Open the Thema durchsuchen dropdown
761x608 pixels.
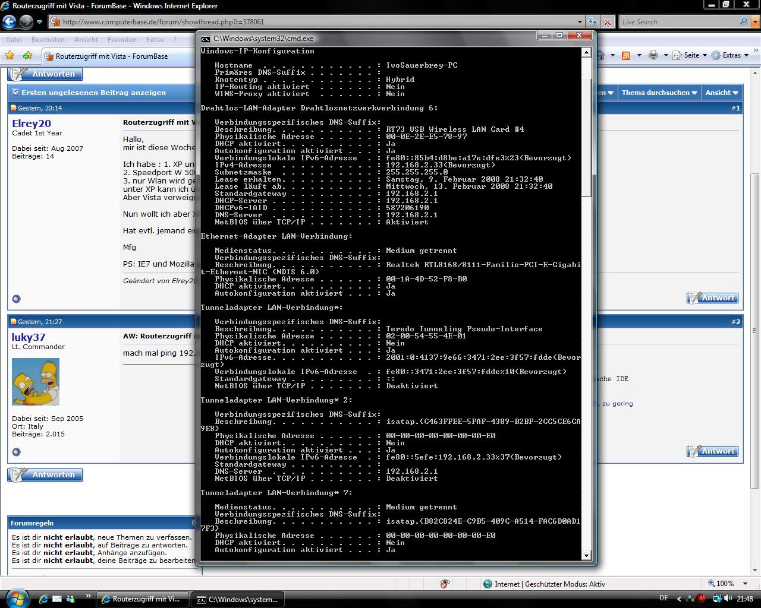click(659, 93)
